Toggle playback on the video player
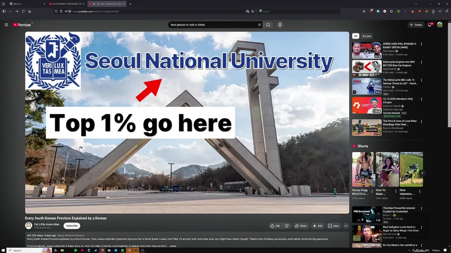Screen dimensions: 451x253 187,123
